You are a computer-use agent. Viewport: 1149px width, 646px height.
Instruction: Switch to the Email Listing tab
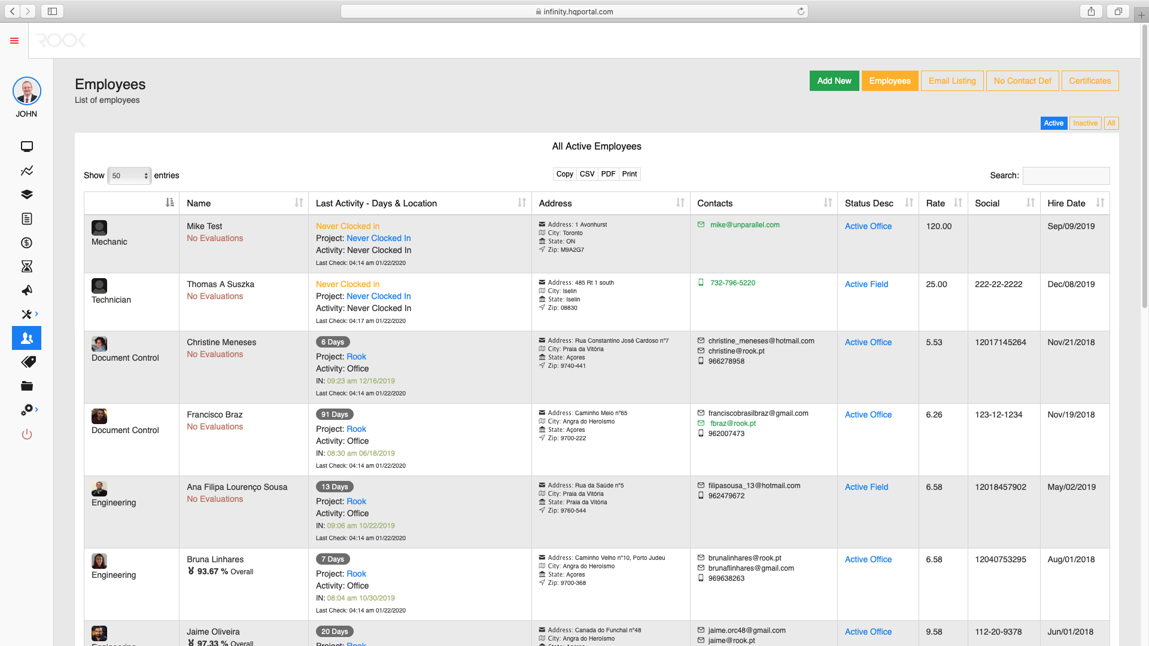pos(952,81)
